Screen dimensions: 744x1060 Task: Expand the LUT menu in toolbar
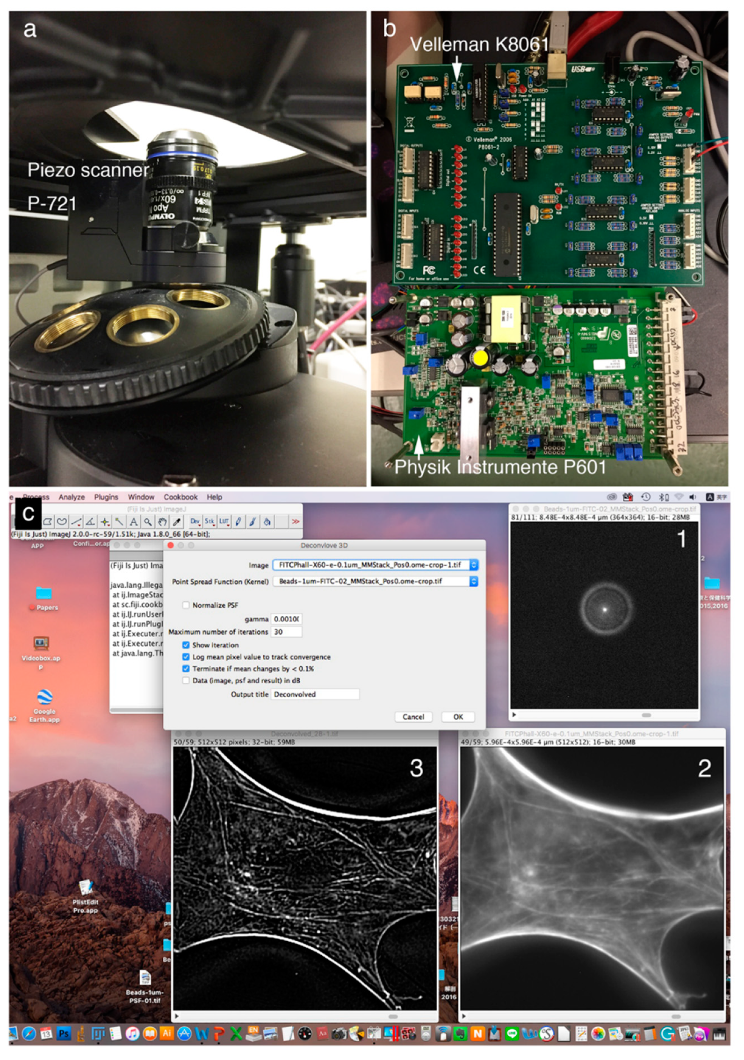(x=224, y=521)
